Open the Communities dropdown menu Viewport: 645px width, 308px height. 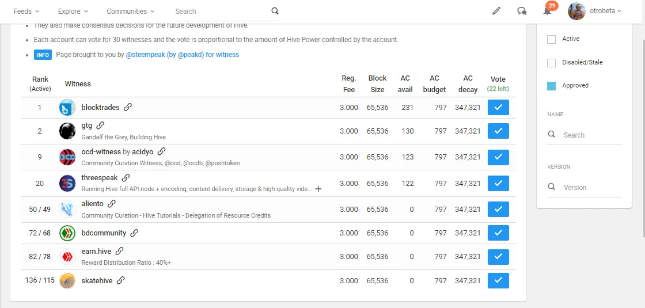coord(130,11)
